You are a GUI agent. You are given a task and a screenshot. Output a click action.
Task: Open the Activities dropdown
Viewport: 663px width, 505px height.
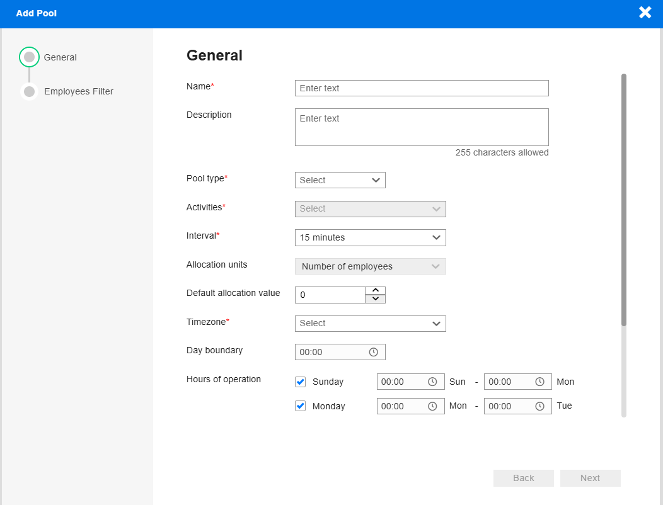(x=371, y=209)
